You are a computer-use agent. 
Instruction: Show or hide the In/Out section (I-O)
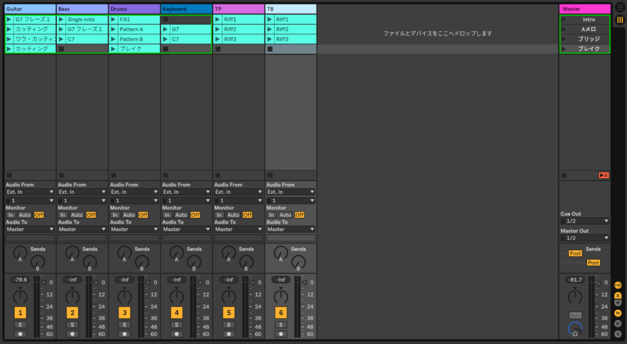pos(618,285)
